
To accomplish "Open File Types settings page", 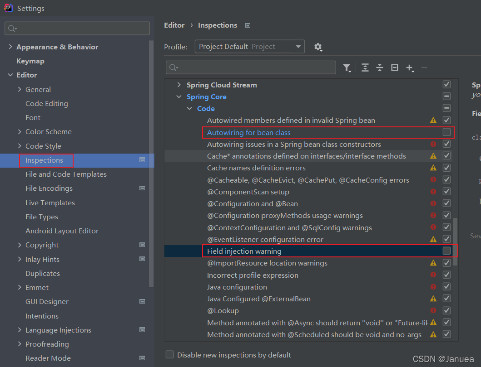I will (42, 217).
